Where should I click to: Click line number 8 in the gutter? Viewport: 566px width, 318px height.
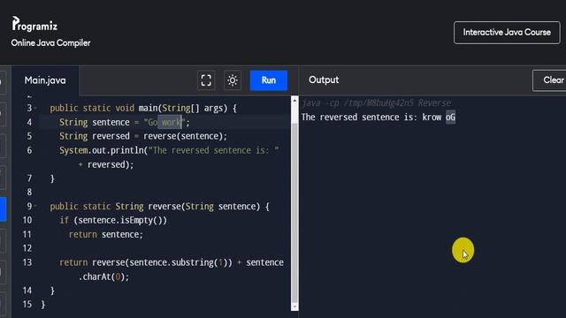pos(29,193)
